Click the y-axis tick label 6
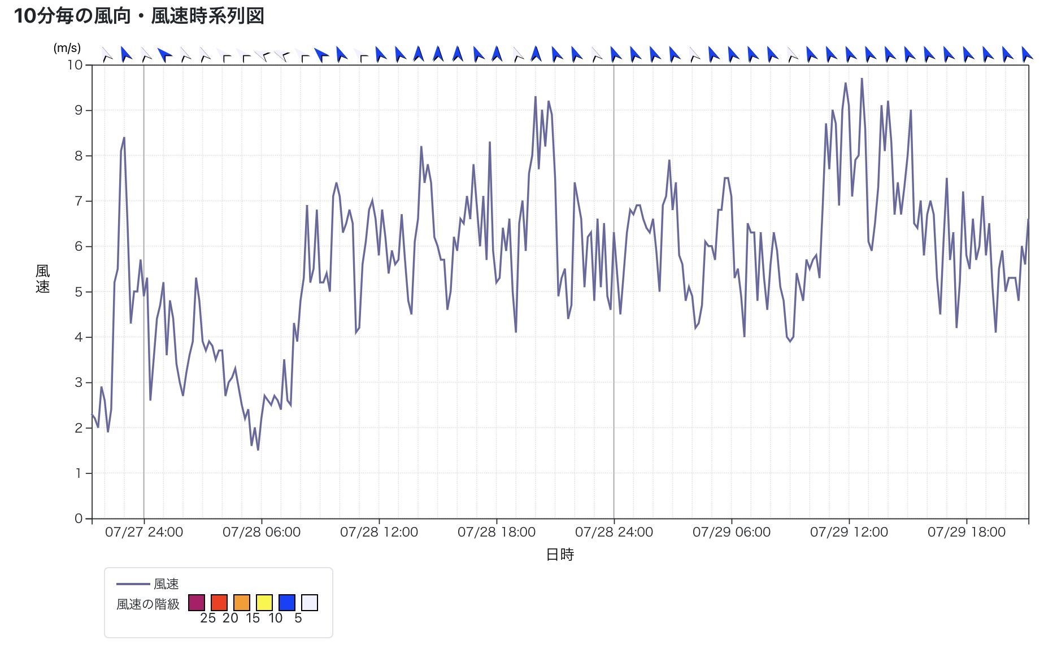Viewport: 1044px width, 649px height. tap(79, 246)
